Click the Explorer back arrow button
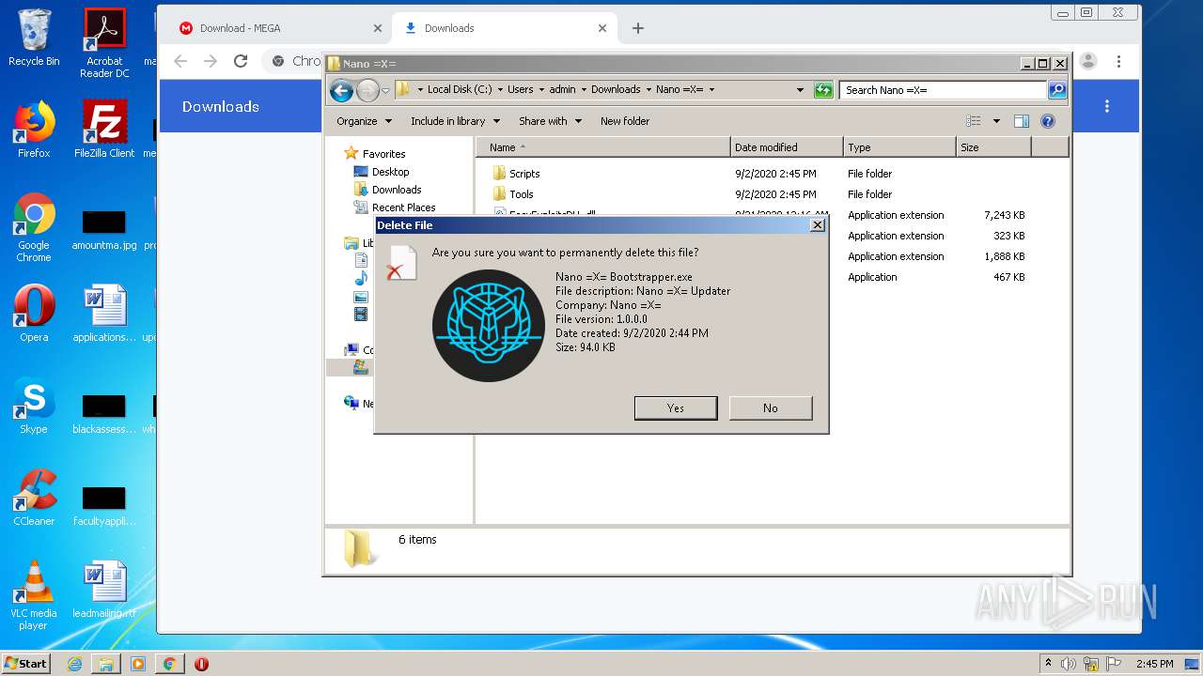1203x676 pixels. tap(341, 90)
